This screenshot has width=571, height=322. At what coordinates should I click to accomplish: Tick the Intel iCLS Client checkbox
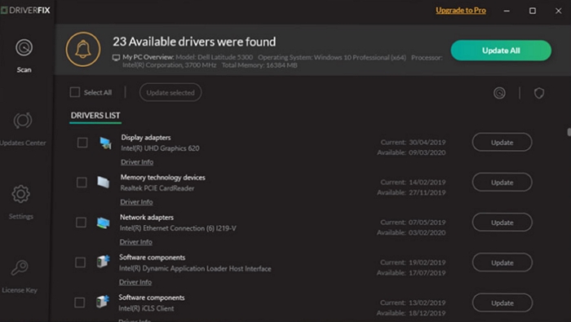coord(79,302)
